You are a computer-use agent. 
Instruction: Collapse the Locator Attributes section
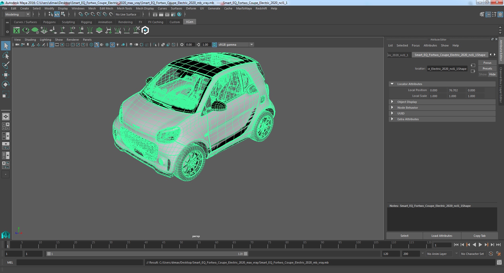click(x=392, y=84)
